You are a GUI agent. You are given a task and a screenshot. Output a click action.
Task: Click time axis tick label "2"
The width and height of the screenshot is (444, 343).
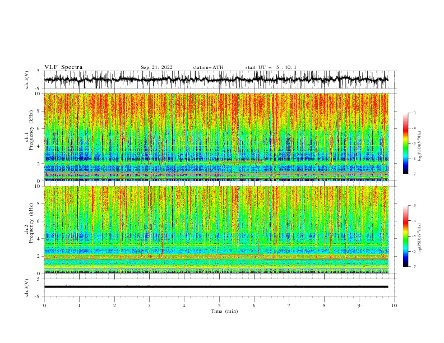(x=114, y=305)
